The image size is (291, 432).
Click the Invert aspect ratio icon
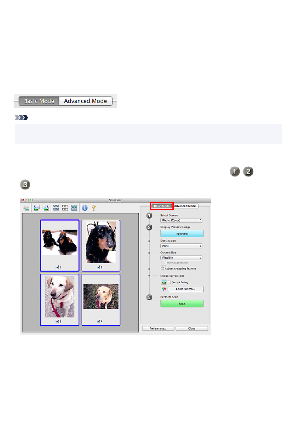(x=163, y=263)
